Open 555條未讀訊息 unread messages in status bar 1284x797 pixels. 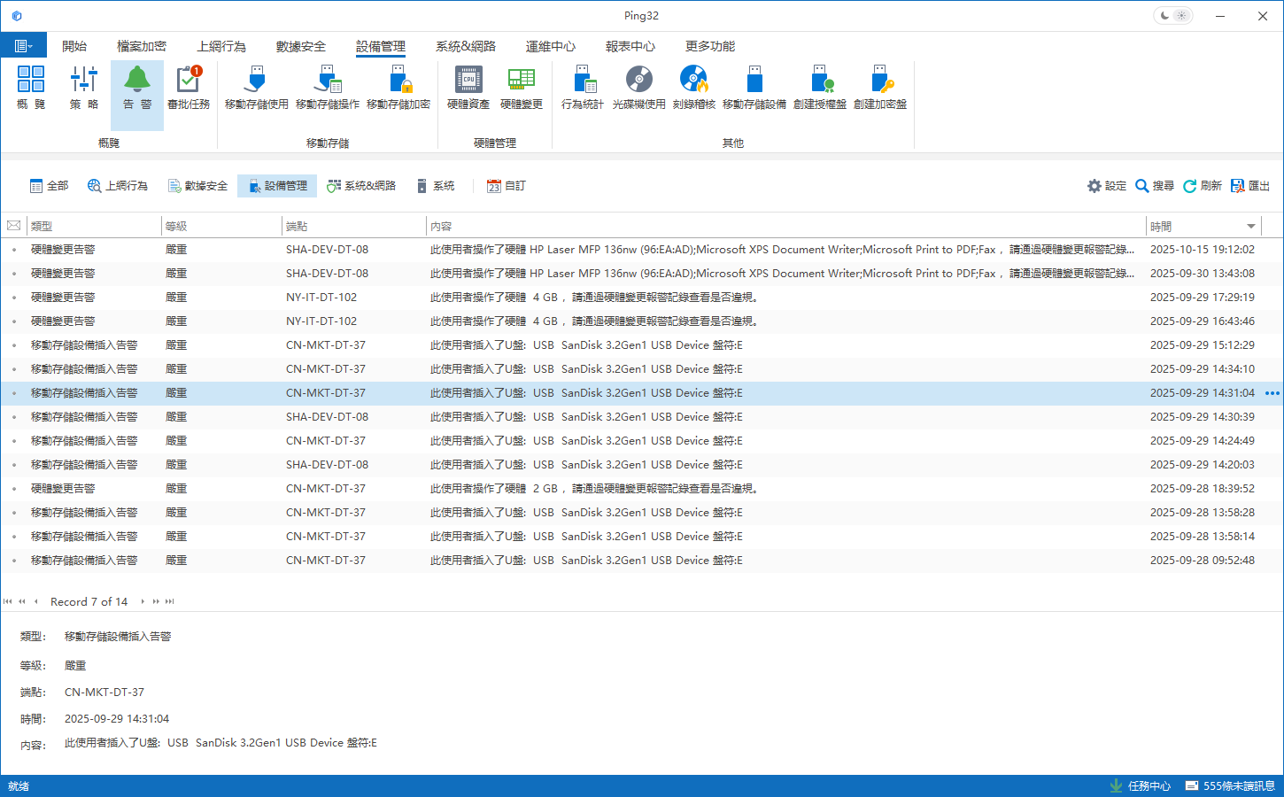click(1230, 786)
